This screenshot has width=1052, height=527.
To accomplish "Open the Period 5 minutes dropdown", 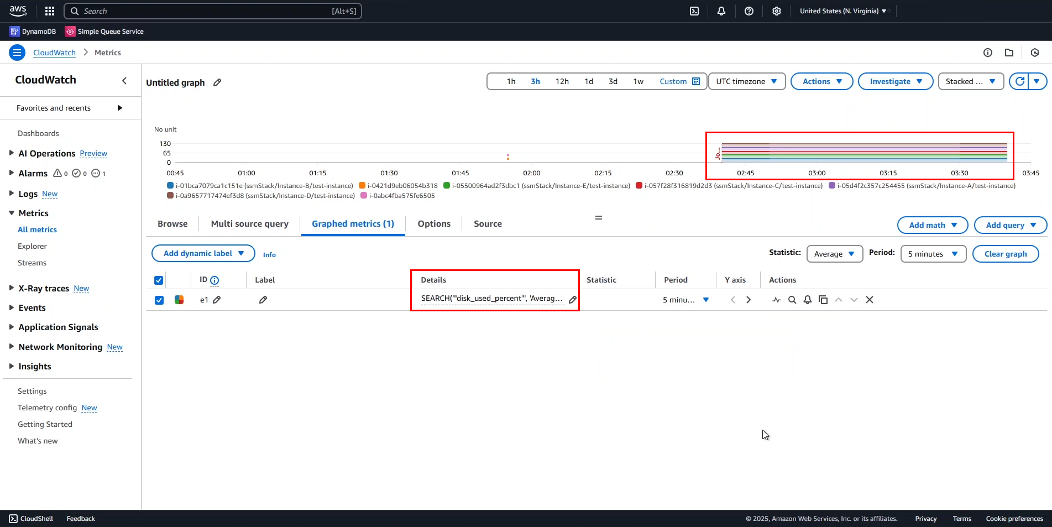I will click(x=933, y=254).
